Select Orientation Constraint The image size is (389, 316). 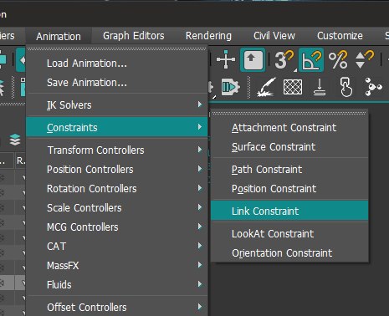[x=289, y=253]
